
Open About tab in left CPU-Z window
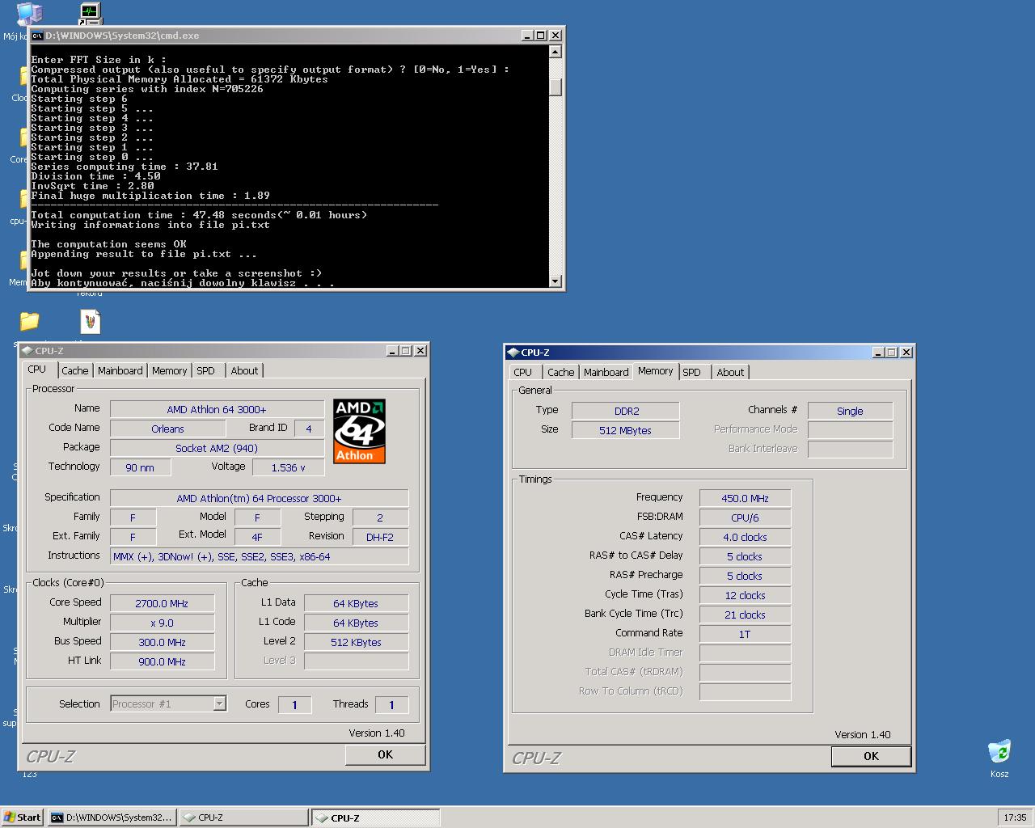(244, 371)
